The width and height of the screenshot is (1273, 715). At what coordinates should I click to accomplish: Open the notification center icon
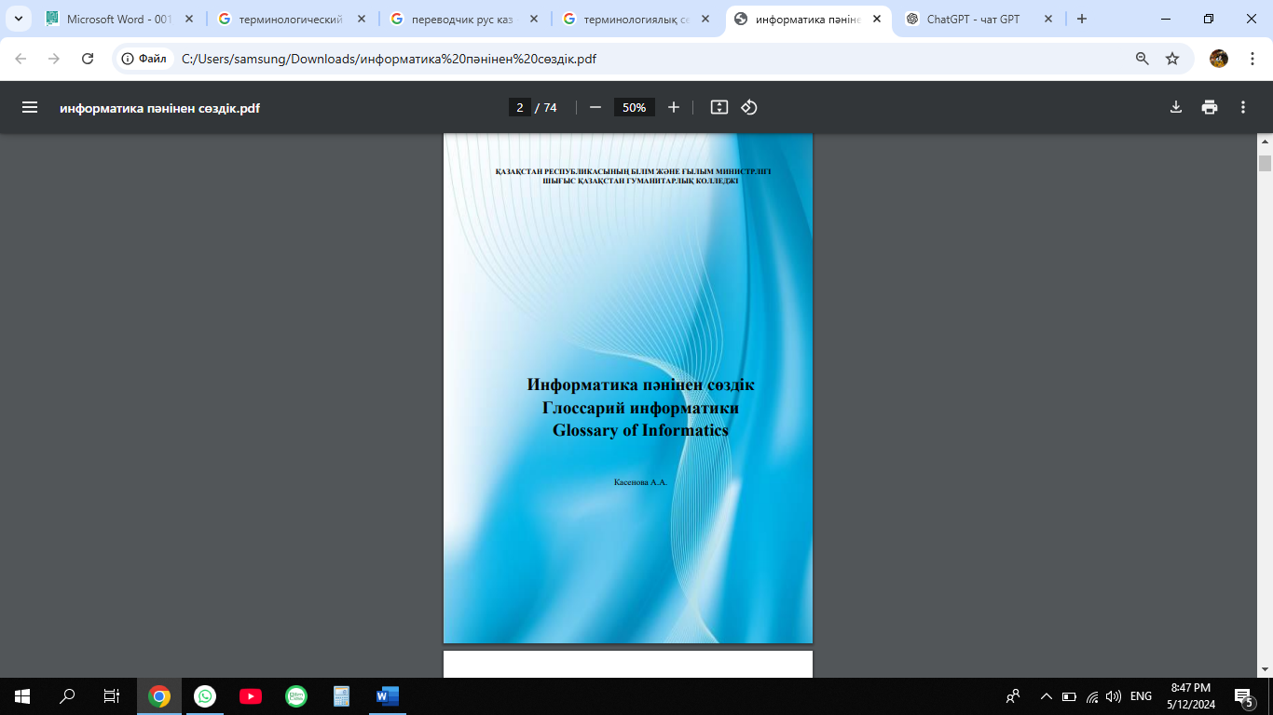point(1243,696)
